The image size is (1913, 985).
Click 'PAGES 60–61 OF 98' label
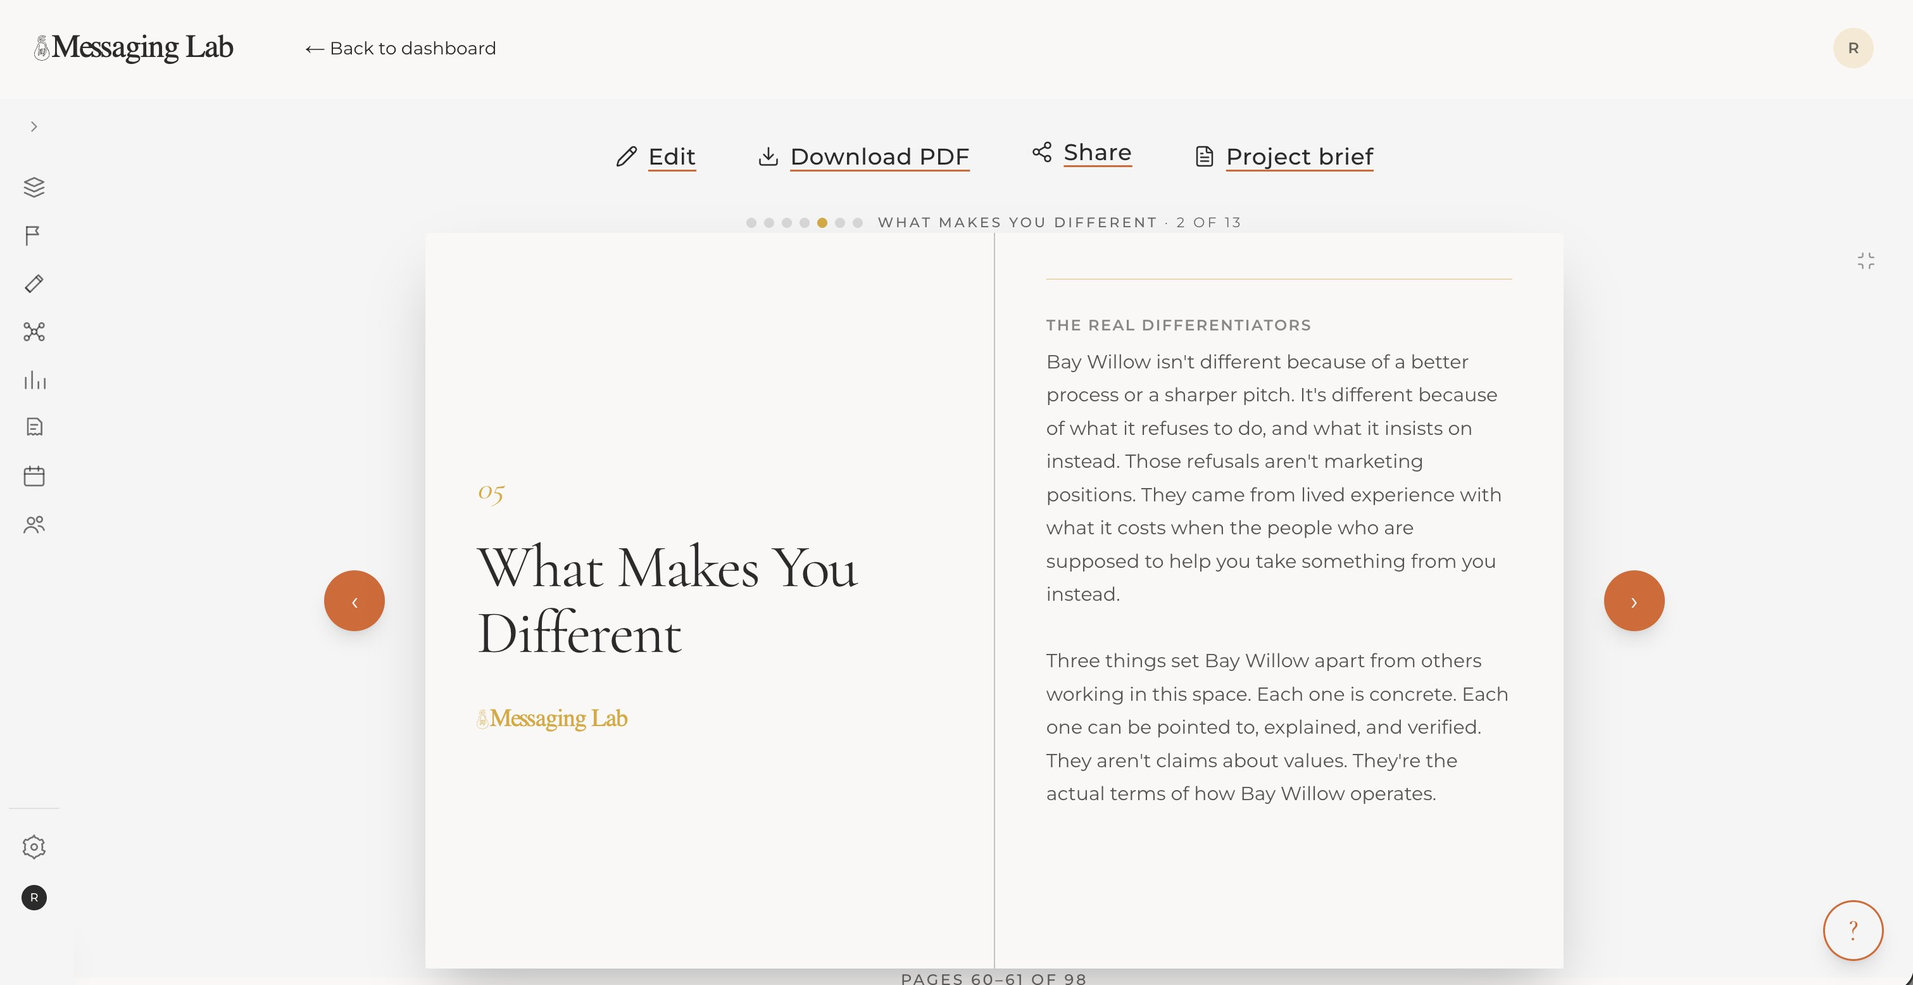994,978
